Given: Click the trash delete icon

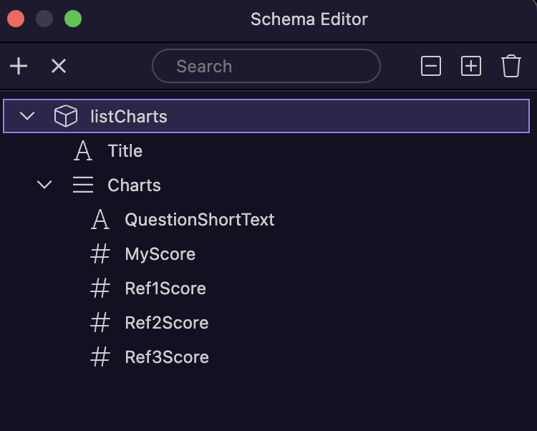Looking at the screenshot, I should pos(511,66).
